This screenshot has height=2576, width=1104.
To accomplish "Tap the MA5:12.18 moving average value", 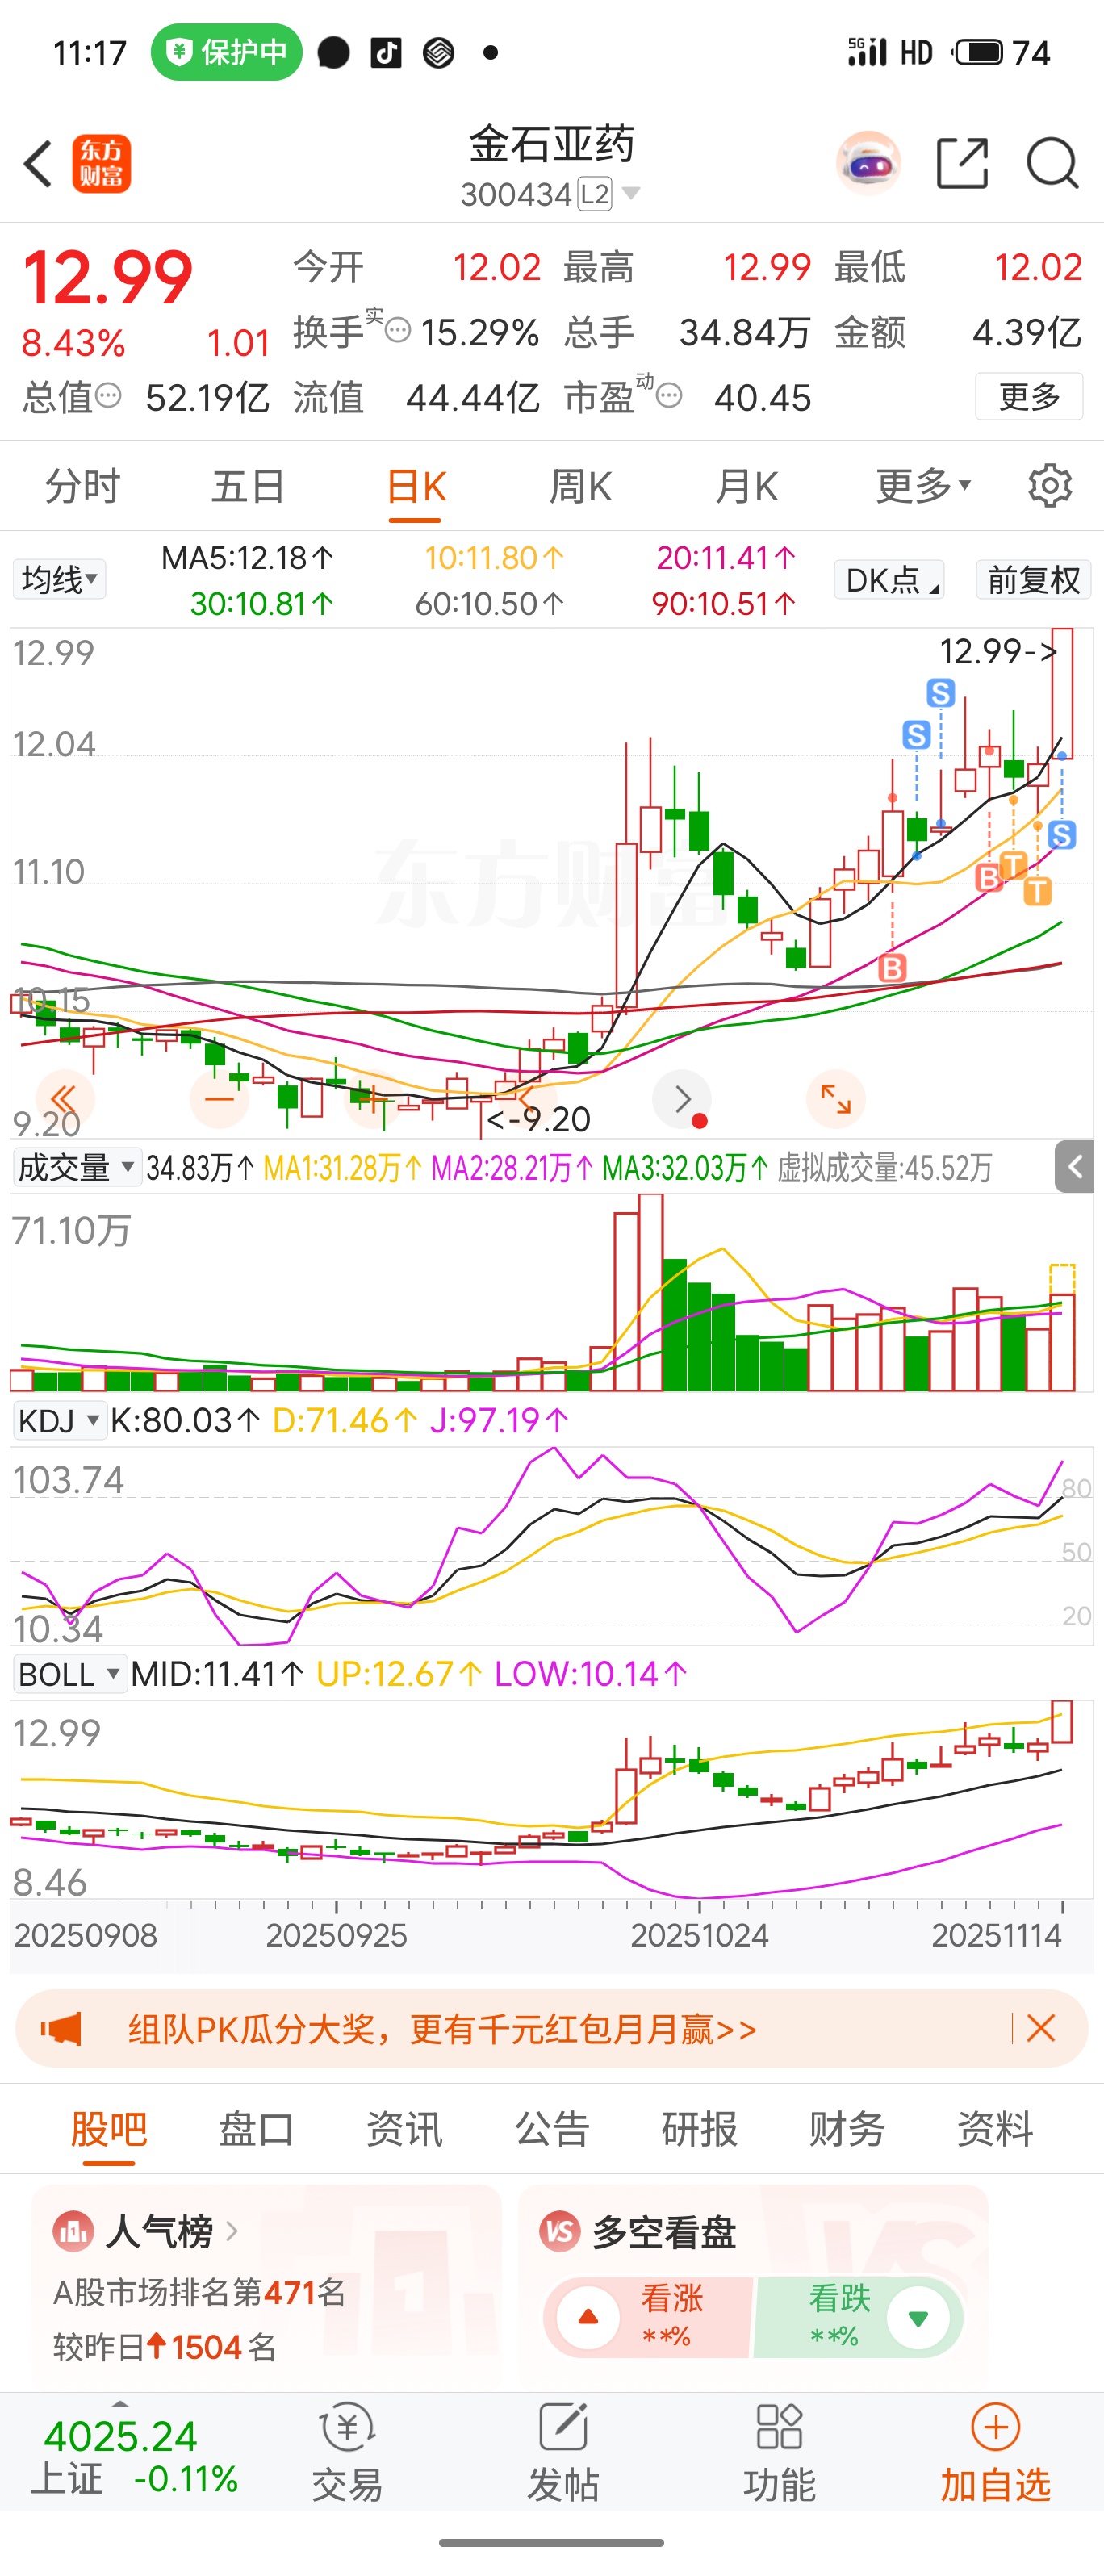I will (248, 558).
